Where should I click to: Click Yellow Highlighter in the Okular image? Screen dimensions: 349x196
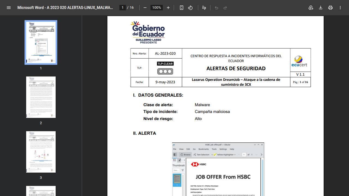(x=224, y=155)
